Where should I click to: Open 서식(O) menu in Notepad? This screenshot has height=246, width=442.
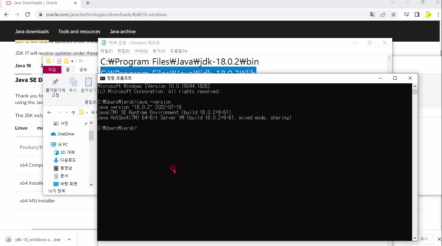[141, 51]
